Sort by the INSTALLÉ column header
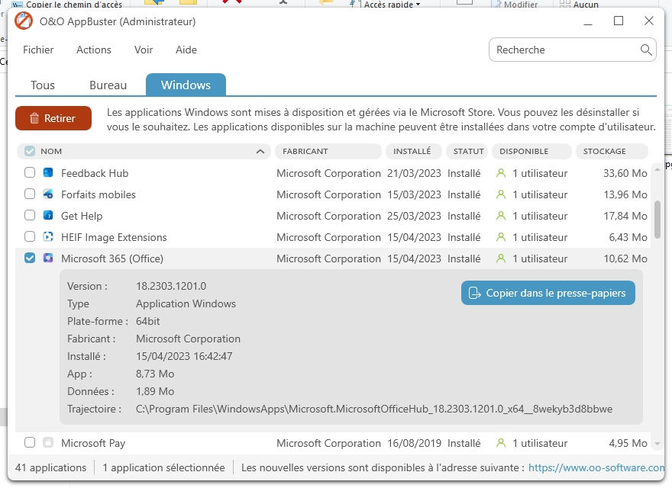 (413, 151)
